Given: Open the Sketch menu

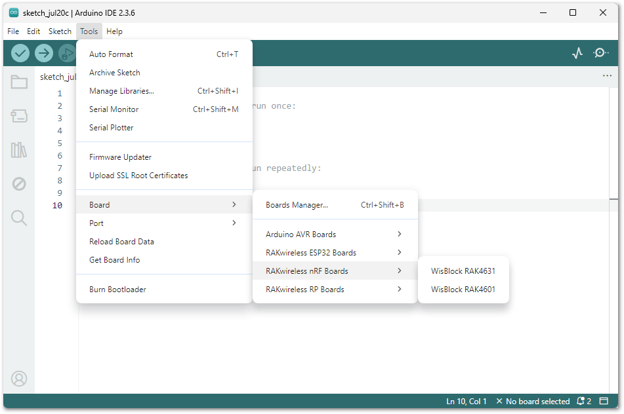Looking at the screenshot, I should point(60,31).
